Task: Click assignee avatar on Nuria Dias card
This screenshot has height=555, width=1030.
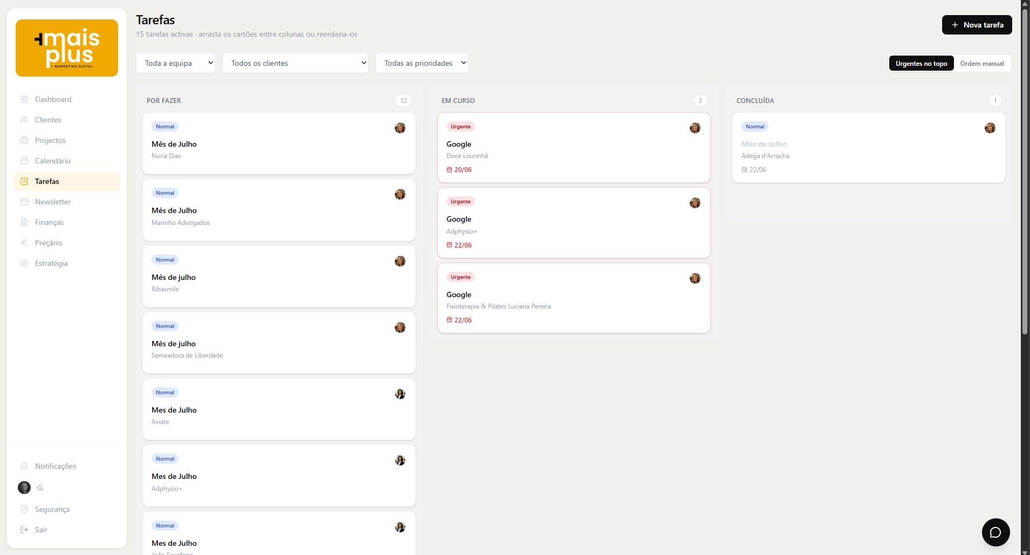Action: pyautogui.click(x=400, y=128)
